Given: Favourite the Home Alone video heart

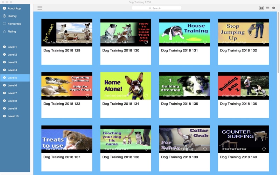Looking at the screenshot, I should point(146,96).
